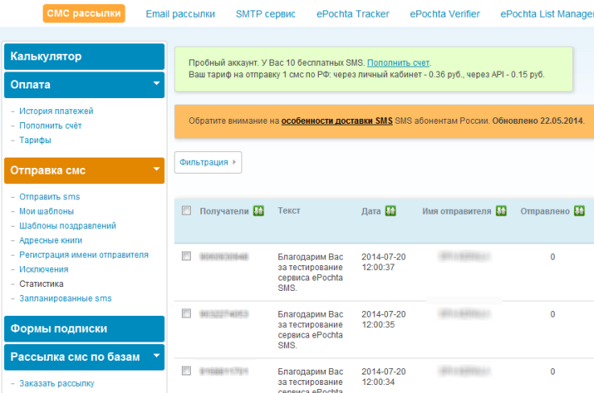594x393 pixels.
Task: Open the SMTP сервис tab
Action: [266, 14]
